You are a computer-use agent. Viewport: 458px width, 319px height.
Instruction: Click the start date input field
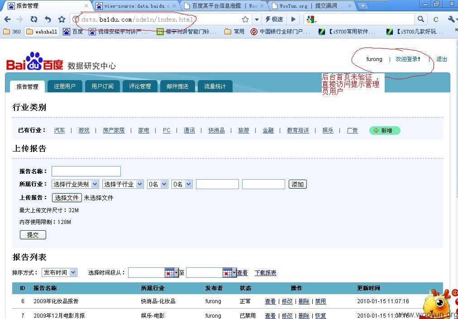click(x=147, y=272)
